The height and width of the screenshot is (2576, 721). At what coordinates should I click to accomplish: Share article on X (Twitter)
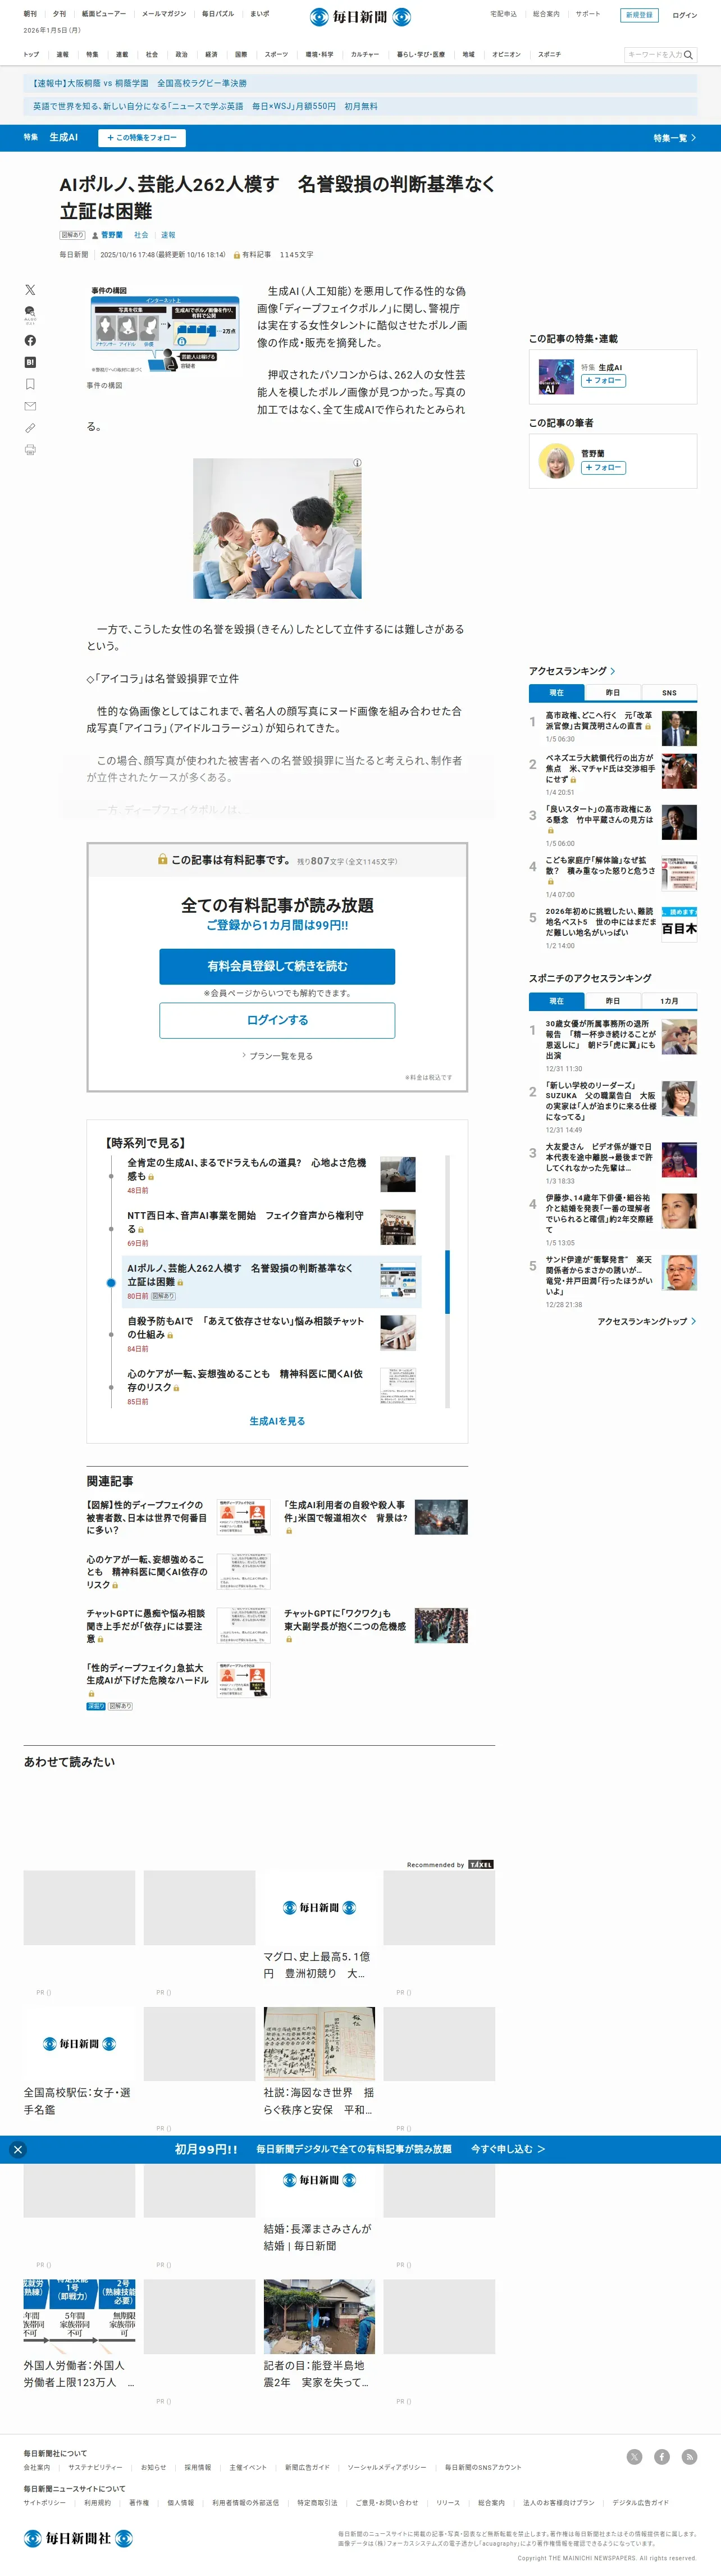[30, 289]
